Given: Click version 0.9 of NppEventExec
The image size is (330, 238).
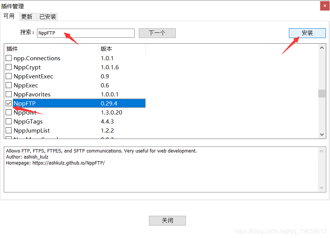Looking at the screenshot, I should (x=104, y=76).
